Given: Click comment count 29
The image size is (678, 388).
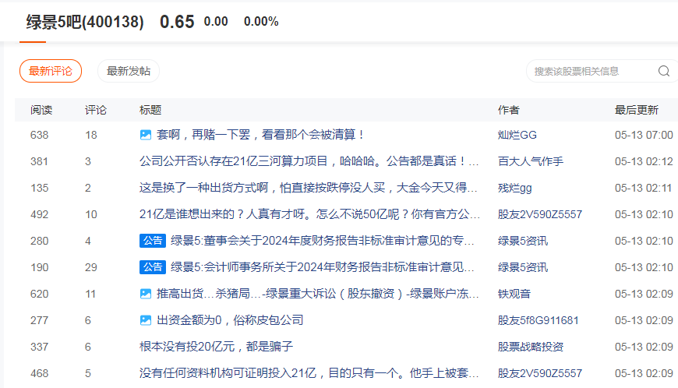Looking at the screenshot, I should coord(91,267).
